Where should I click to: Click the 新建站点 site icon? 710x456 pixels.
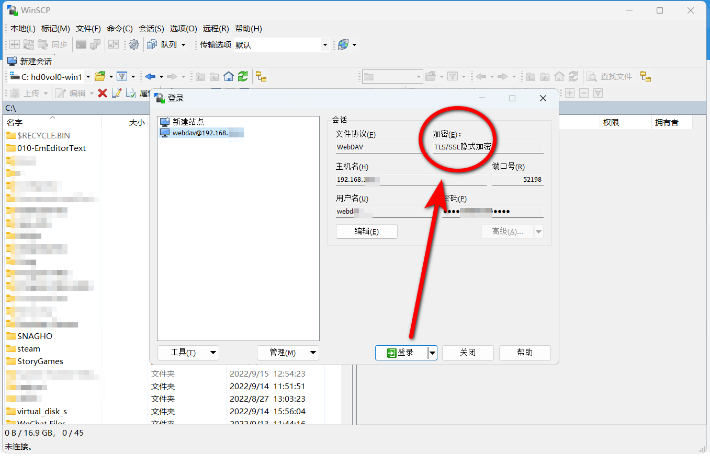pos(165,122)
